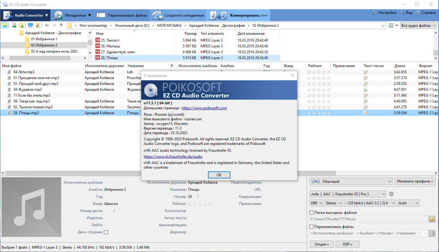Open Настройки settings
Screen dimensions: 439x252
[384, 13]
